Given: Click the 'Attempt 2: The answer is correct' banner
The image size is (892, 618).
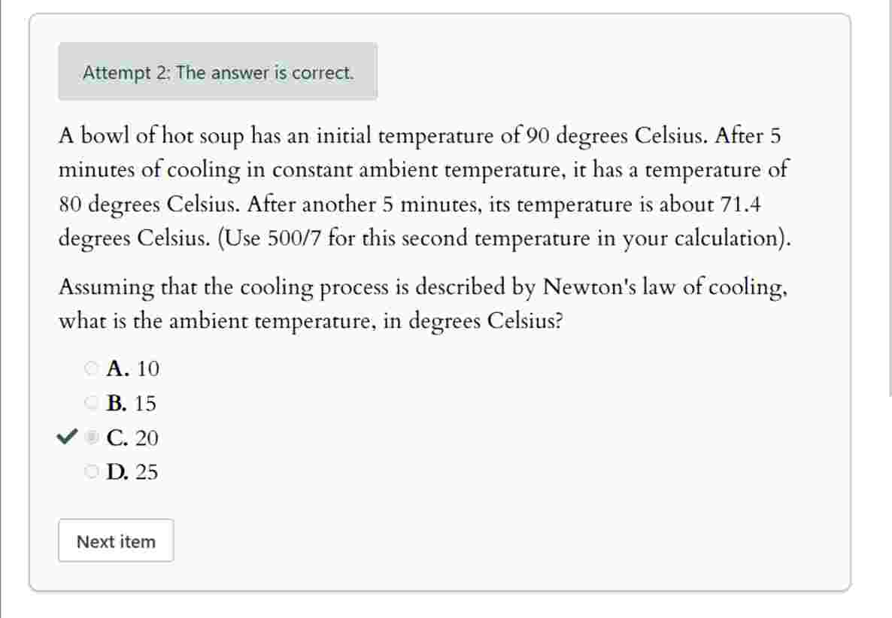Looking at the screenshot, I should pyautogui.click(x=218, y=73).
